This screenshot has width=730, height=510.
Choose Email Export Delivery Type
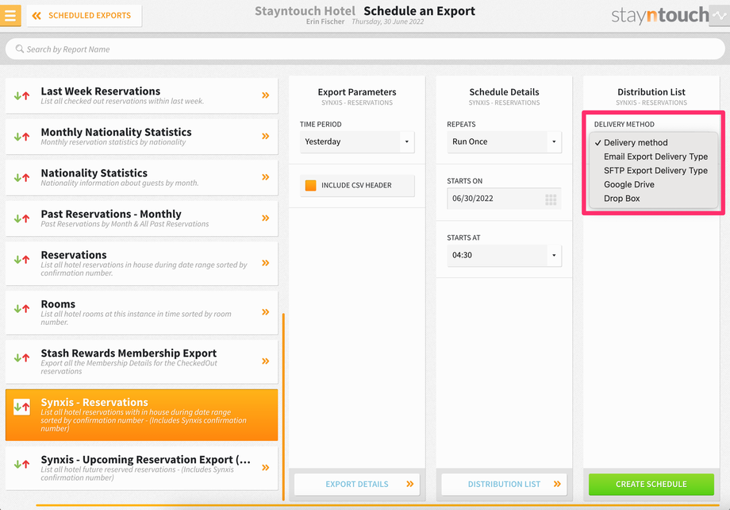coord(654,156)
